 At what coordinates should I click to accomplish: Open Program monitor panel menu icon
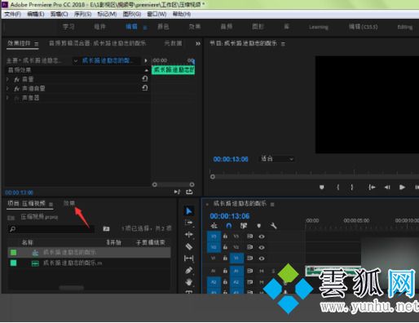(x=283, y=44)
